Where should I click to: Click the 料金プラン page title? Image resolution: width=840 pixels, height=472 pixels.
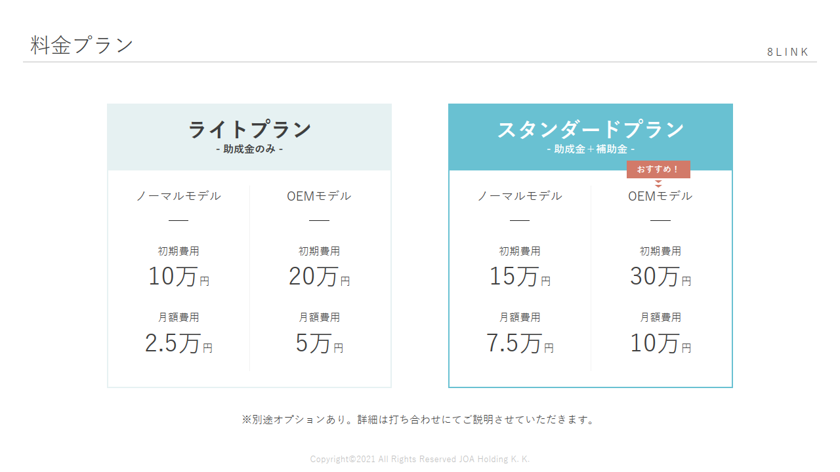[82, 45]
